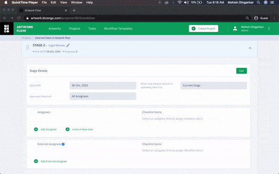Click the info icon beside External Assignees
Viewport: 279px width, 174px height.
coord(63,144)
